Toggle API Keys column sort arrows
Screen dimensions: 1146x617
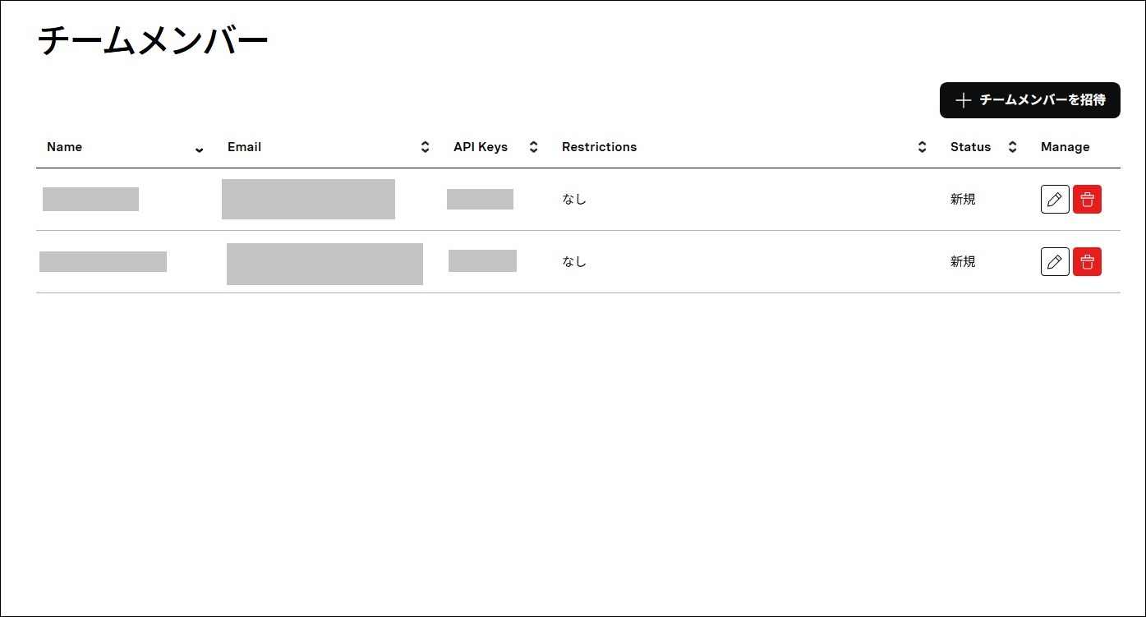tap(533, 147)
